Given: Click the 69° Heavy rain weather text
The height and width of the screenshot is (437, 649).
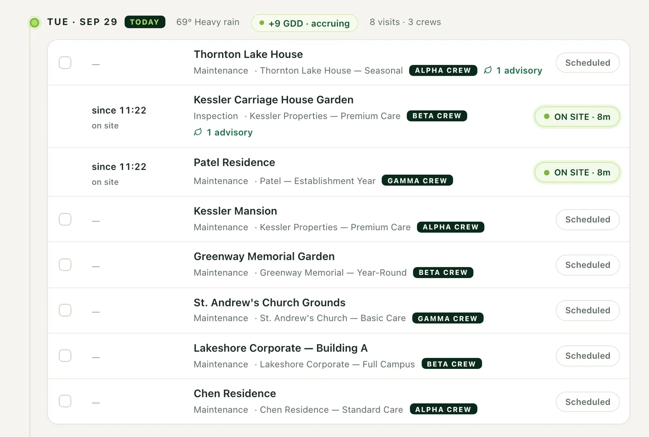Looking at the screenshot, I should [x=208, y=22].
